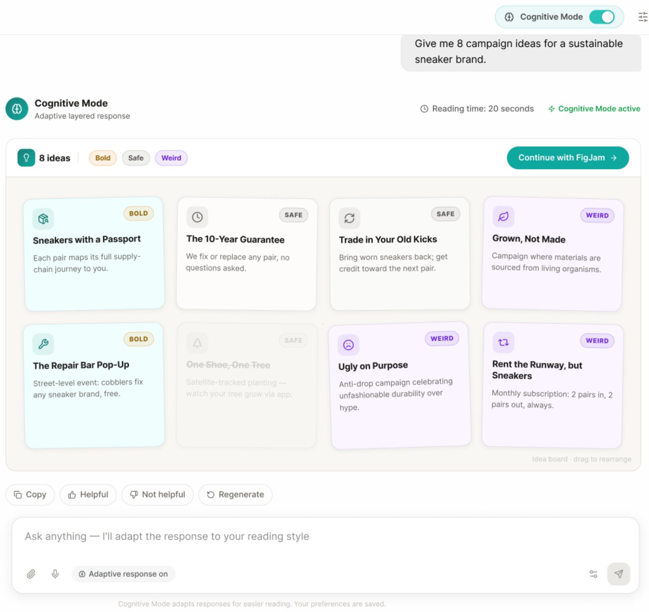The image size is (649, 612).
Task: Click the lightbulb icon beside 8 ideas
Action: [26, 158]
